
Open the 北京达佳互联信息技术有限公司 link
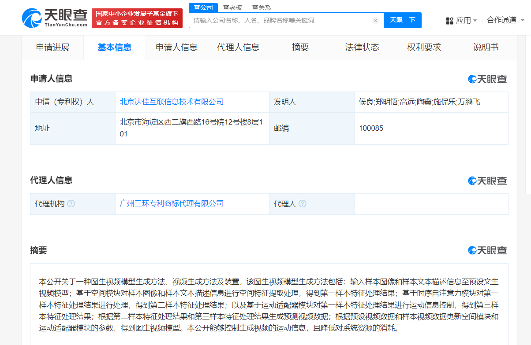172,102
